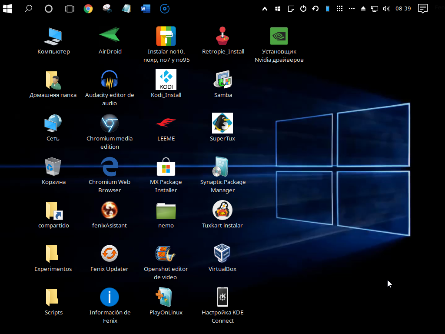Open Настройка KDE Connect icon
Screen dimensions: 445x334
(222, 297)
